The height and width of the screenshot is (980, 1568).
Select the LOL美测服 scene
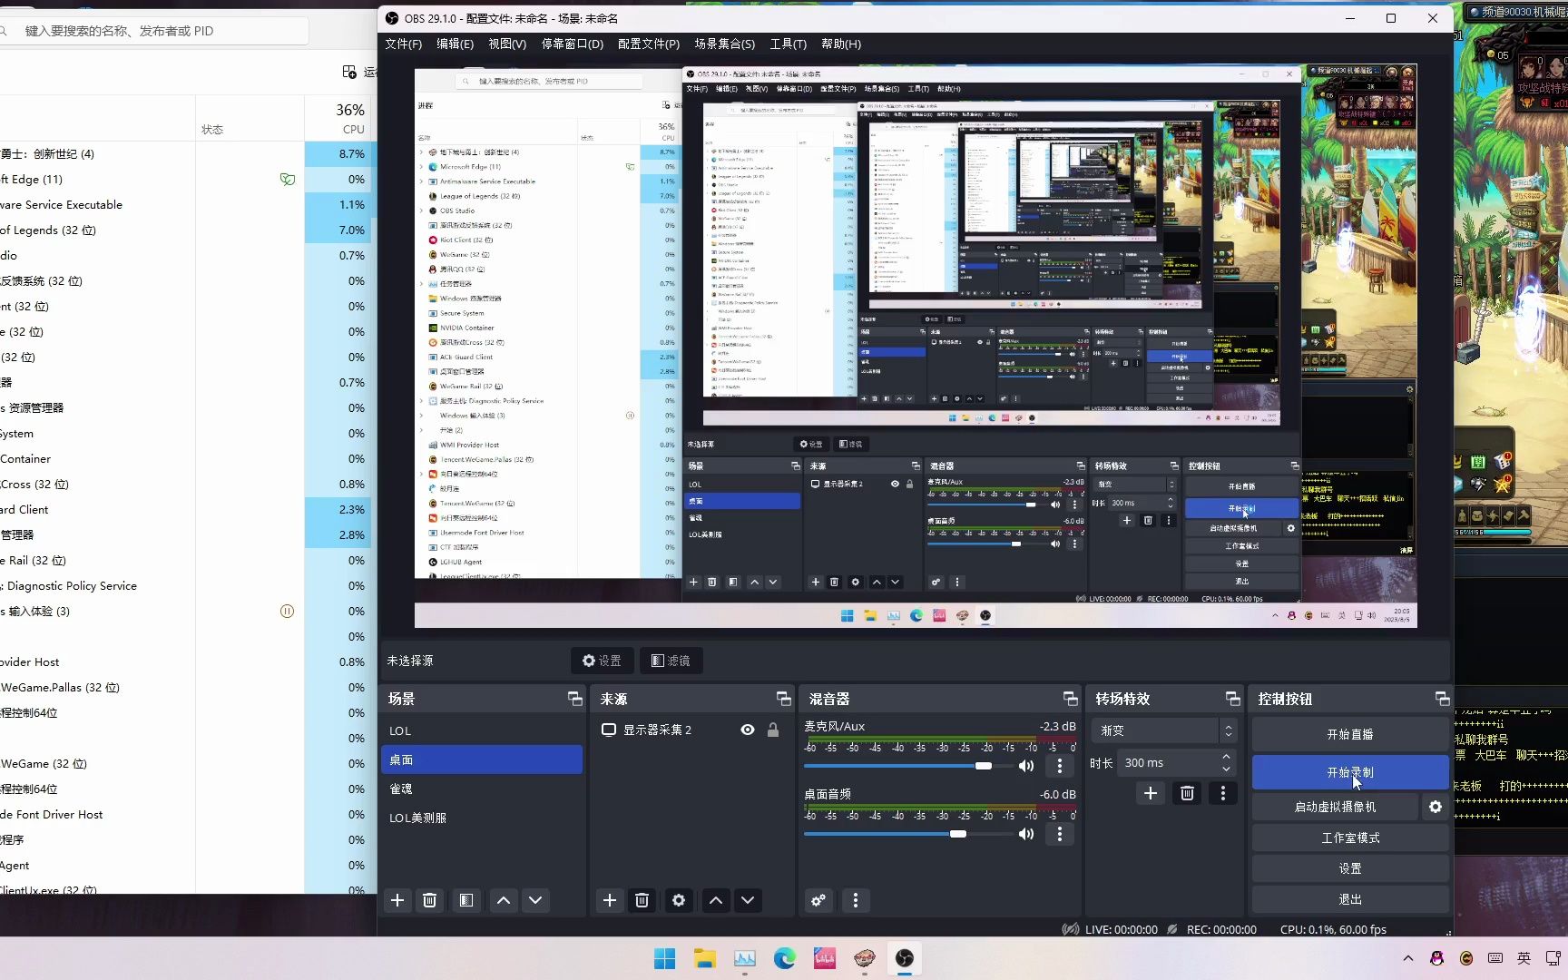[x=482, y=818]
